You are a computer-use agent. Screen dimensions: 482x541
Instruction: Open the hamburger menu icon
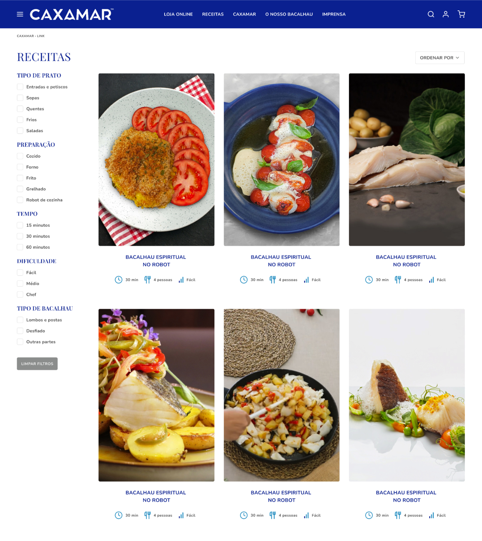[x=20, y=14]
